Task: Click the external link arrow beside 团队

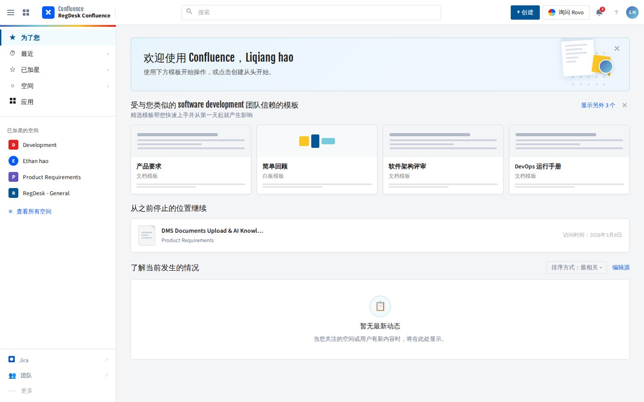Action: point(106,375)
